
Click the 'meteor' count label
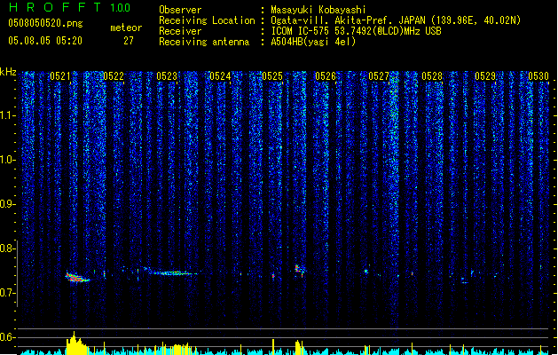point(126,28)
